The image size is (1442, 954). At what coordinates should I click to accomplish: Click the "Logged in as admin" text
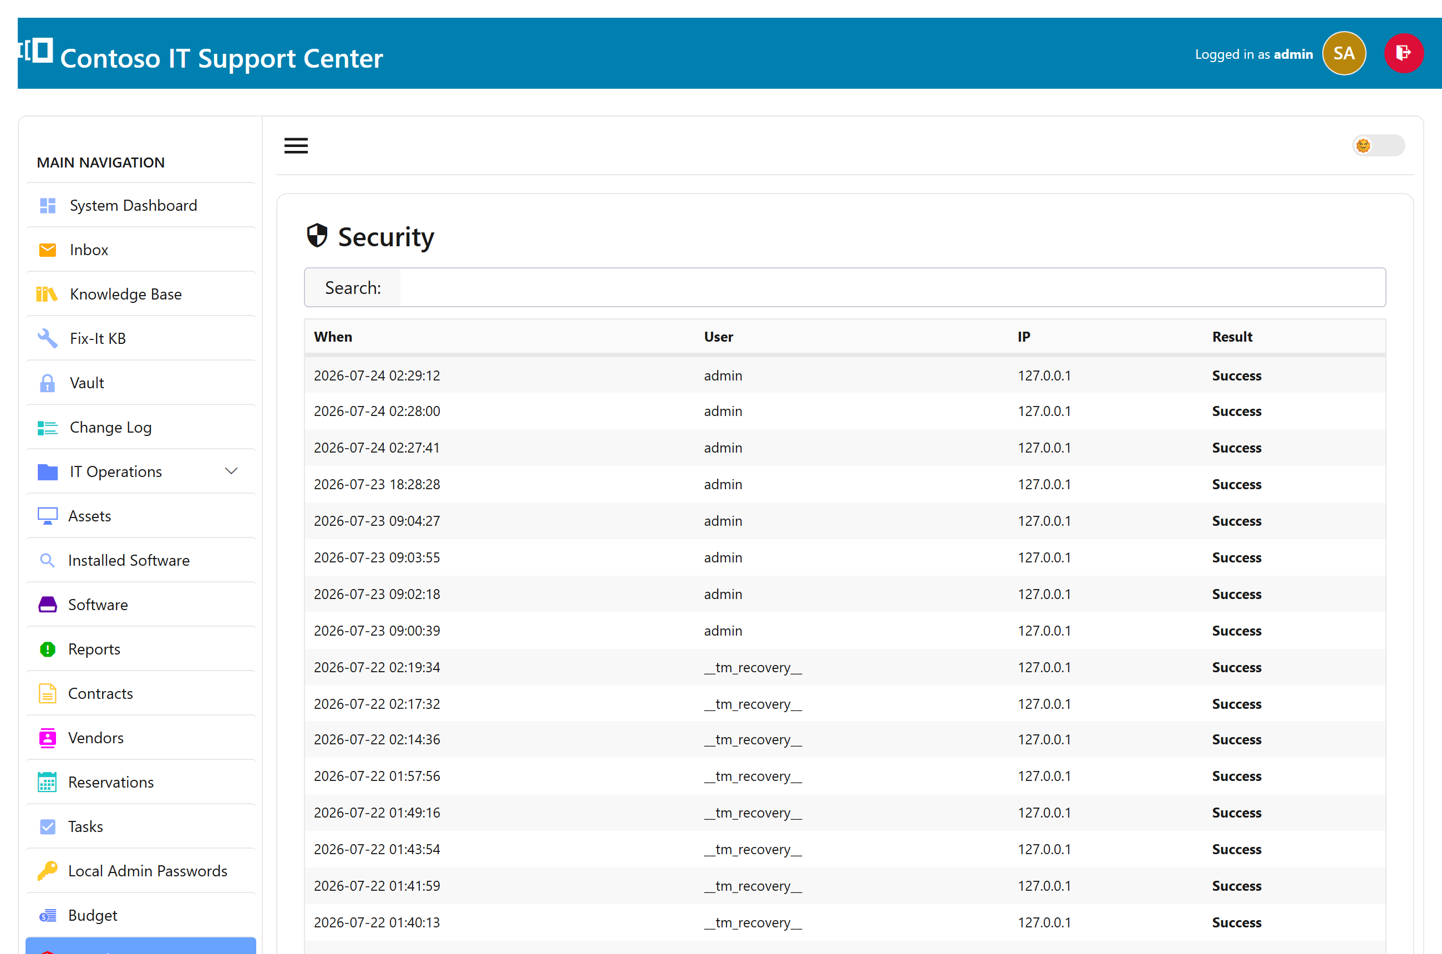pyautogui.click(x=1253, y=54)
